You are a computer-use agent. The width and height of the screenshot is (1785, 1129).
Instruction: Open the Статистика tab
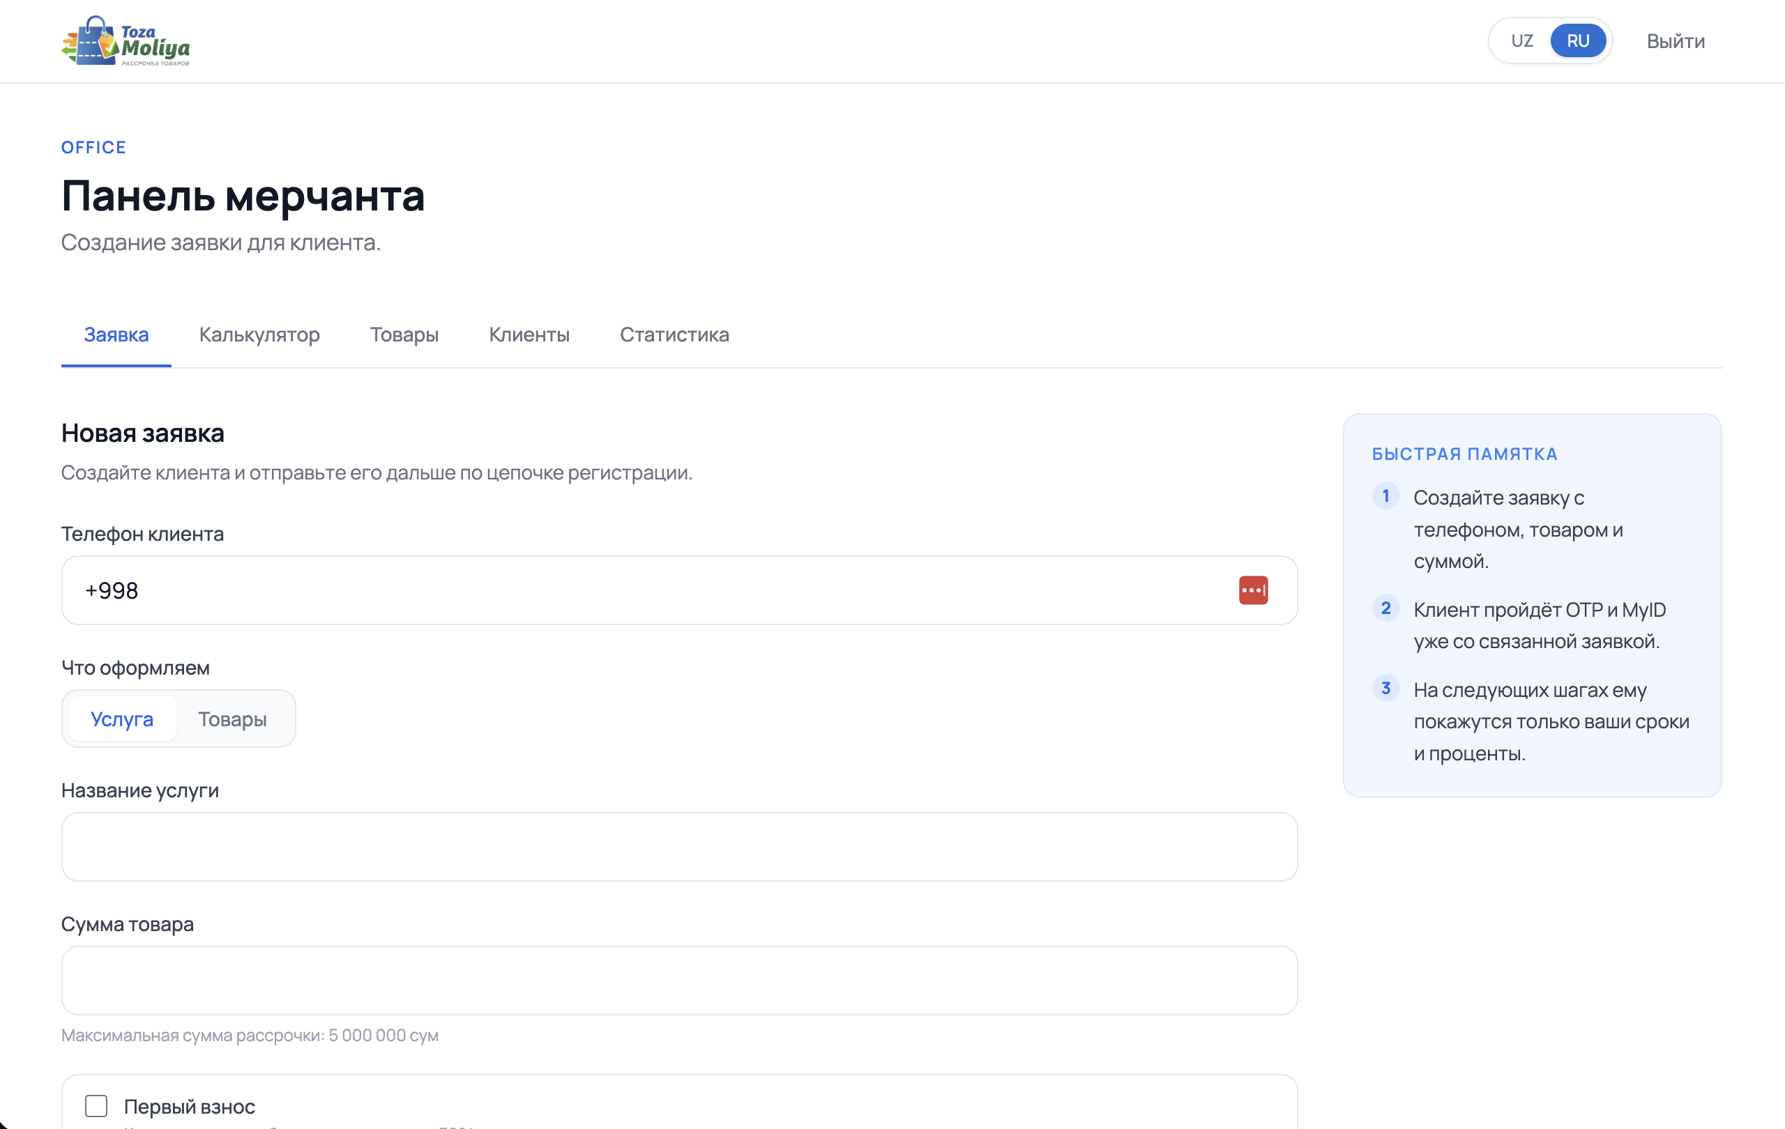[x=674, y=335]
